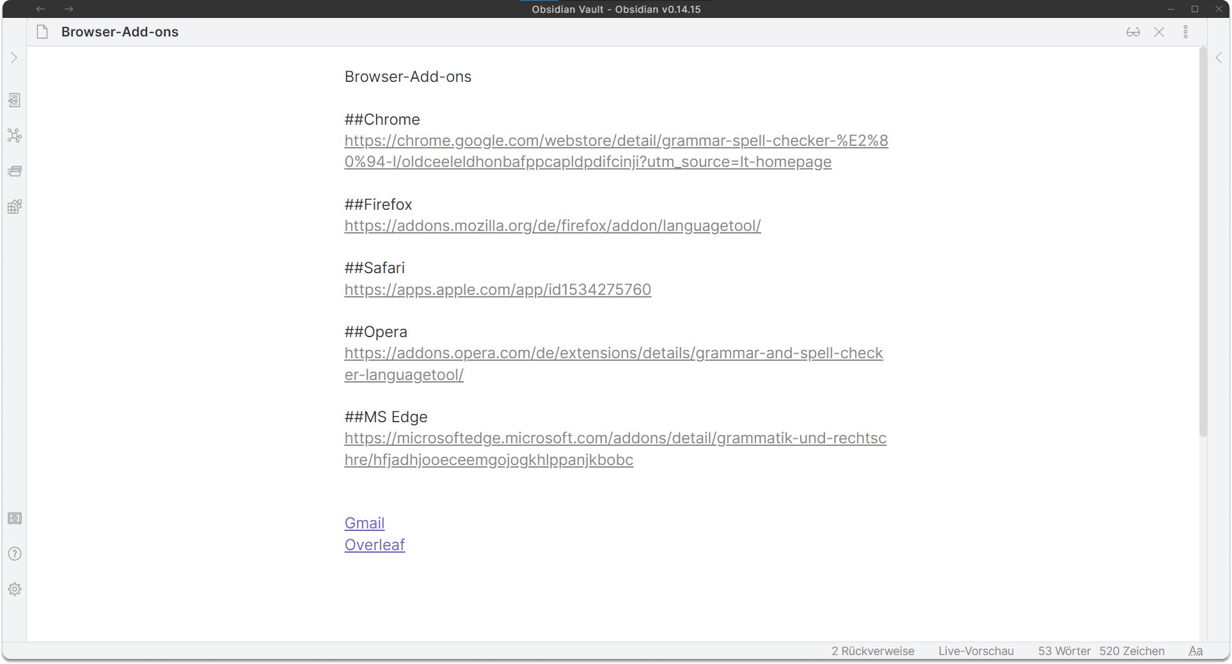1232x664 pixels.
Task: Open the Opera addons extension link
Action: click(x=613, y=364)
